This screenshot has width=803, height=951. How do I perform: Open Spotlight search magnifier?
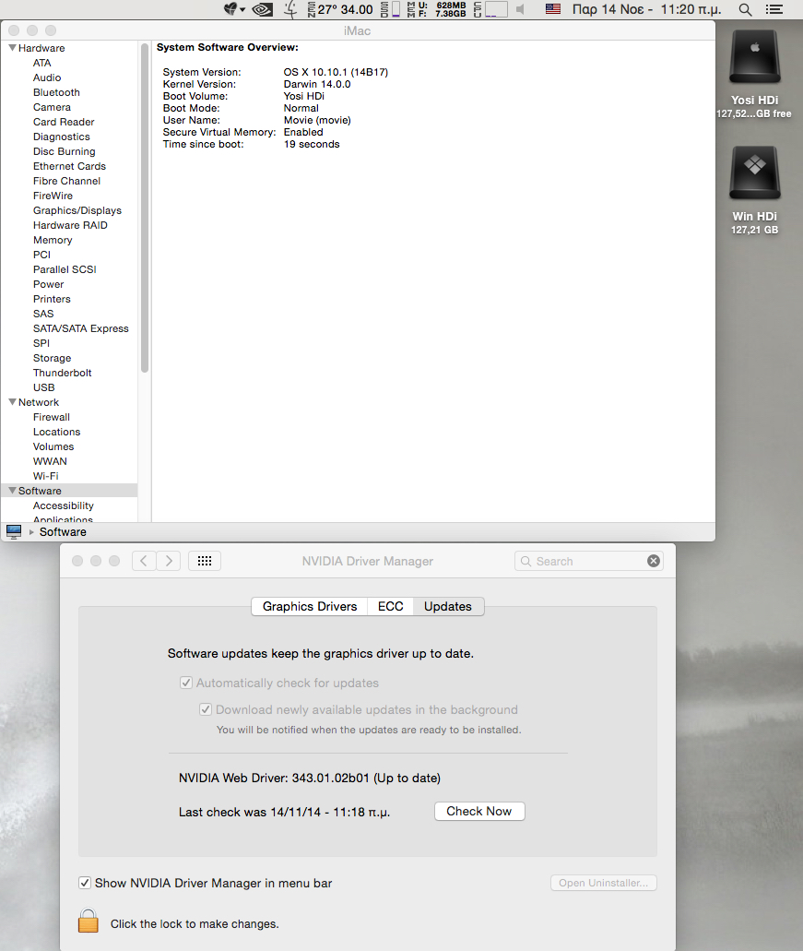tap(746, 9)
